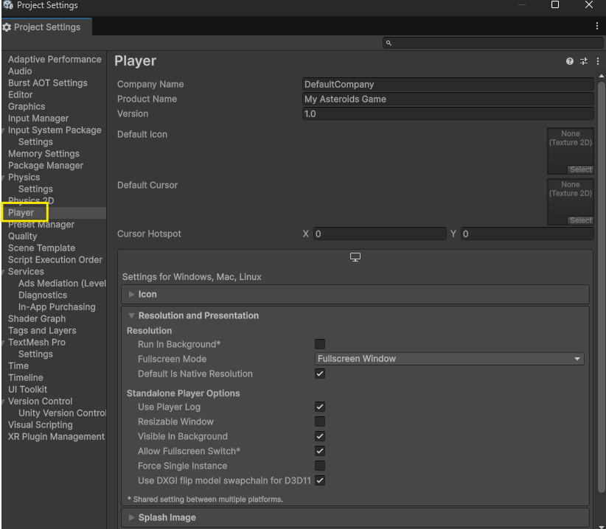Image resolution: width=606 pixels, height=529 pixels.
Task: Open the Player panel three-dot menu
Action: click(x=597, y=61)
